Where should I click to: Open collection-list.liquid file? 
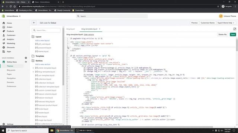[46, 83]
